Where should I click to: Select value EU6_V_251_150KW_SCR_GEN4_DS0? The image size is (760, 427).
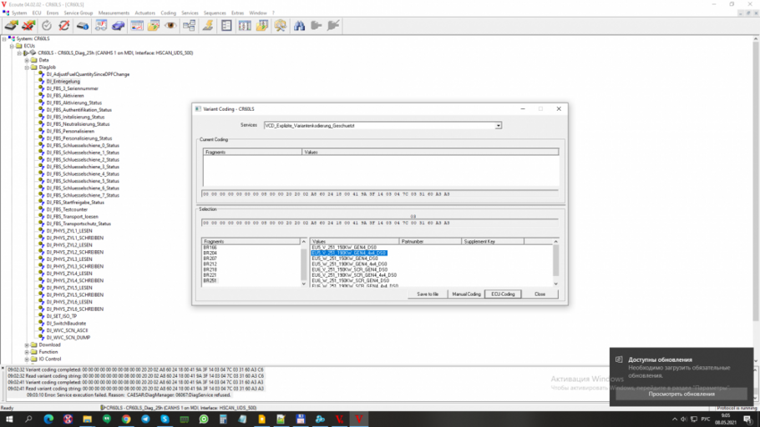(x=349, y=269)
